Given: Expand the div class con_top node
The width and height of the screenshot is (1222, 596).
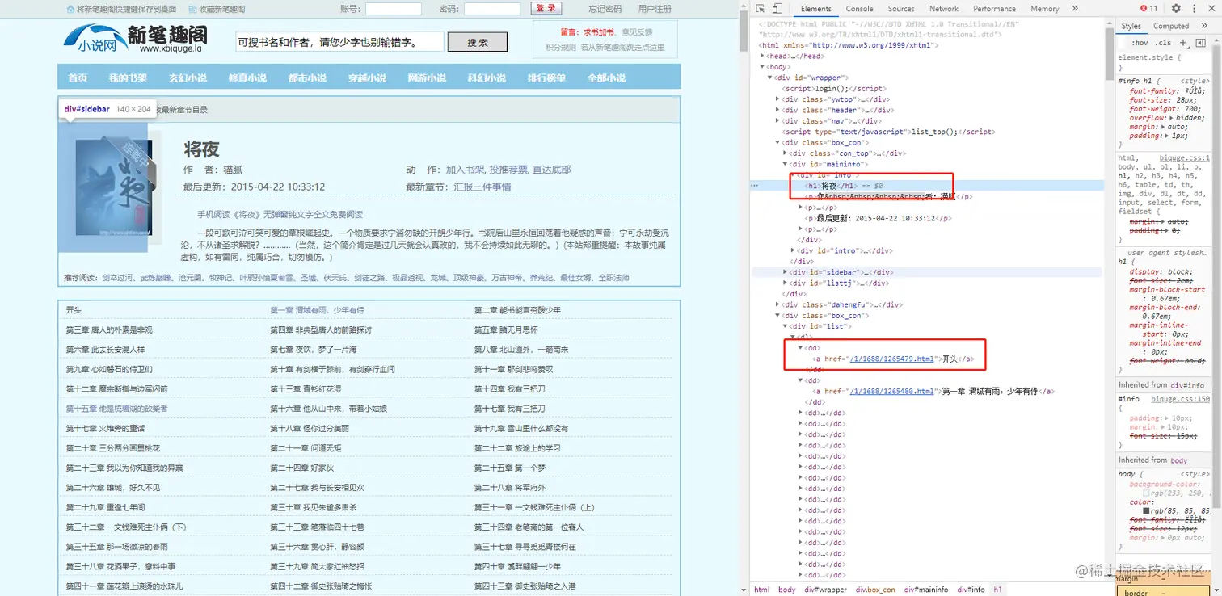Looking at the screenshot, I should pyautogui.click(x=785, y=153).
